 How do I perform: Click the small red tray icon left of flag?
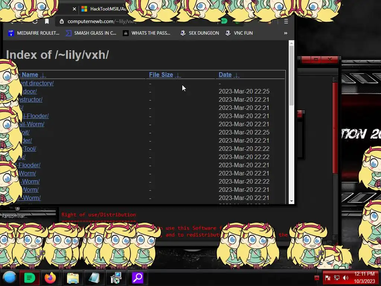point(317,278)
